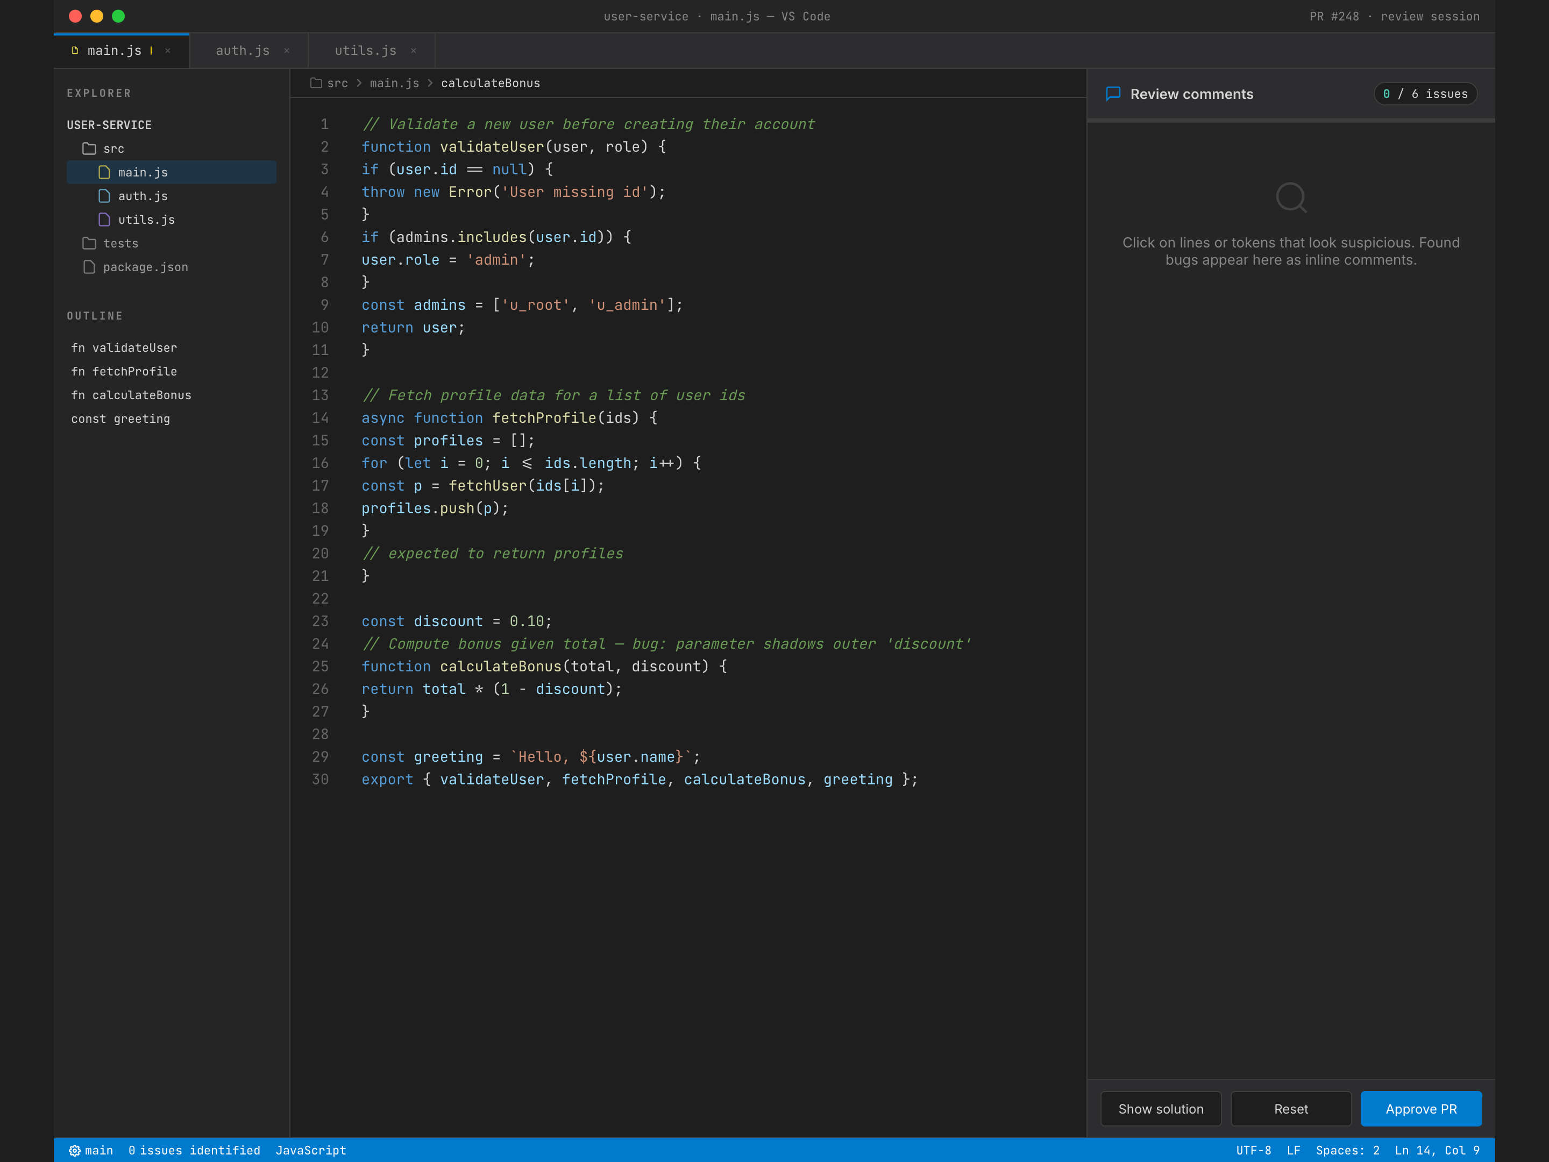The height and width of the screenshot is (1162, 1549).
Task: Click the file icon on main.js tab
Action: (x=75, y=51)
